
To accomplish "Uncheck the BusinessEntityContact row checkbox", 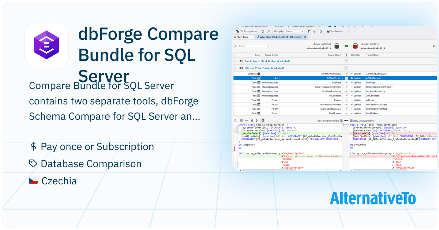I will pos(346,109).
